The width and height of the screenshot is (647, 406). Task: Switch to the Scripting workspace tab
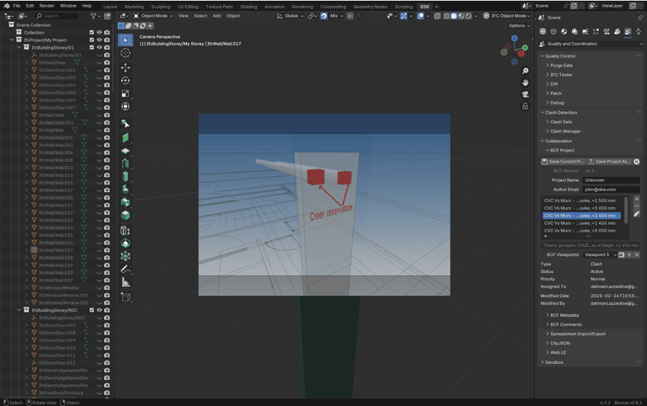(404, 6)
